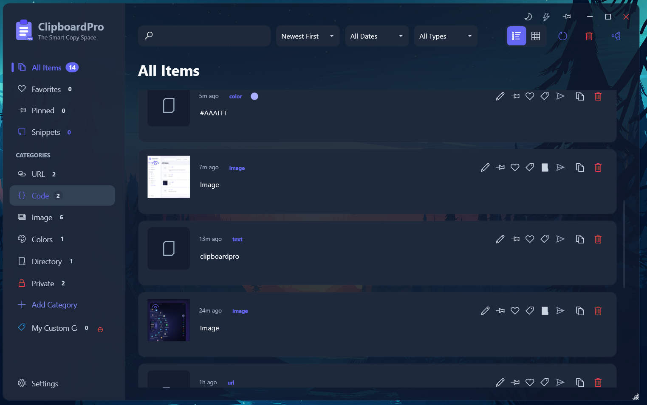647x405 pixels.
Task: Toggle always-on-top pin in title bar
Action: click(x=567, y=17)
